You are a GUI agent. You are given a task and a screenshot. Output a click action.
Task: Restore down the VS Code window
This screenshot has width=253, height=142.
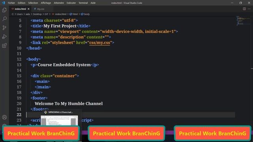click(241, 3)
